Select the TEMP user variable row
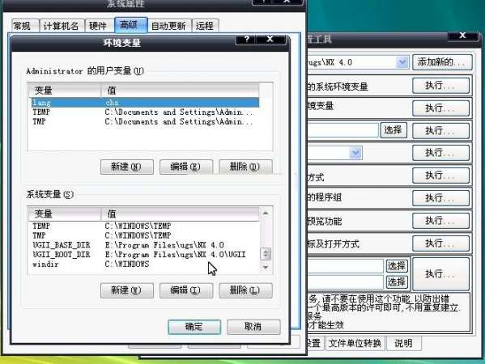This screenshot has width=485, height=364. coord(146,112)
